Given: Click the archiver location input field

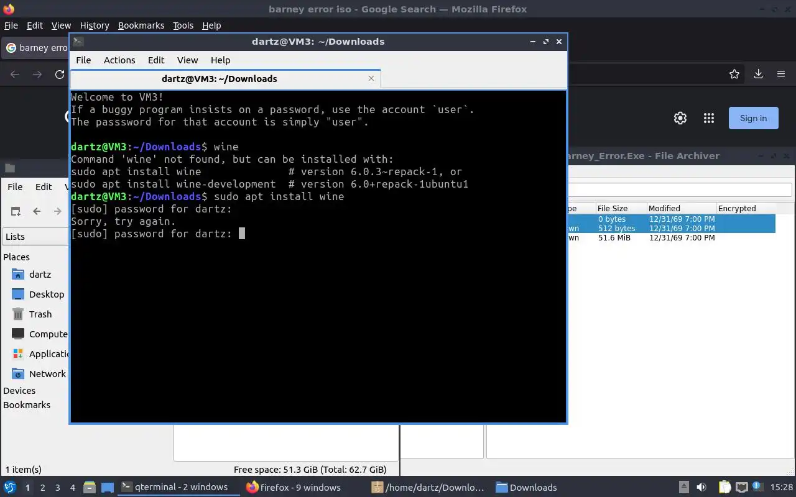Looking at the screenshot, I should click(680, 189).
